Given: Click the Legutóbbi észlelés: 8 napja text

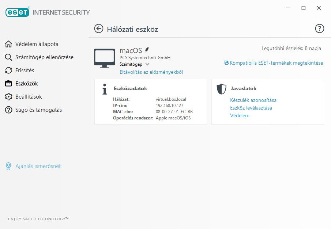Looking at the screenshot, I should 291,48.
